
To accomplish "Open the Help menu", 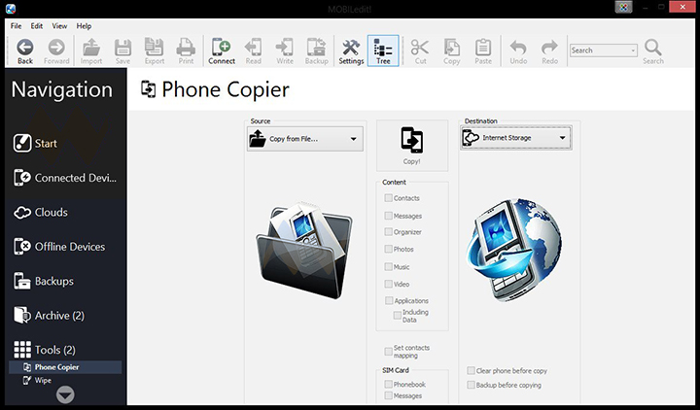I will tap(84, 26).
